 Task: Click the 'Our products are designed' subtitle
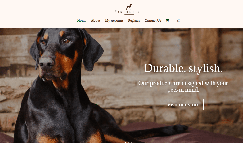[183, 86]
